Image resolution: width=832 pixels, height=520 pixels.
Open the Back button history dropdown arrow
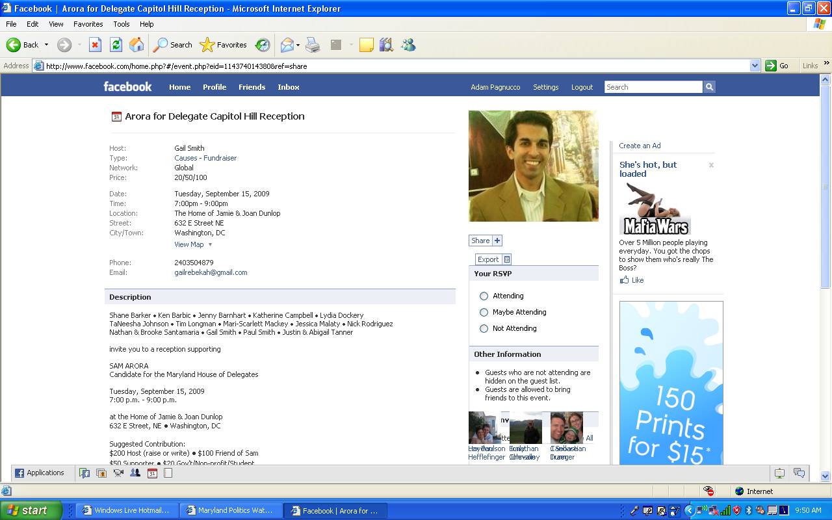[x=46, y=45]
